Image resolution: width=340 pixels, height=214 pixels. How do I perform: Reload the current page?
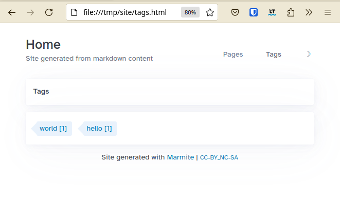point(49,12)
